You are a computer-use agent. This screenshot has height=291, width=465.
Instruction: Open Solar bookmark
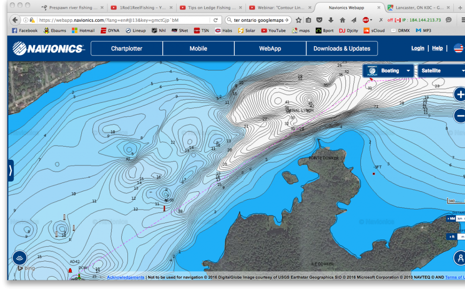246,30
